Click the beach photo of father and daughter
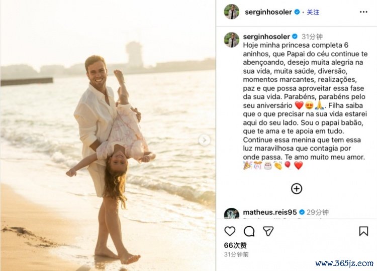The image size is (377, 271). pyautogui.click(x=108, y=135)
